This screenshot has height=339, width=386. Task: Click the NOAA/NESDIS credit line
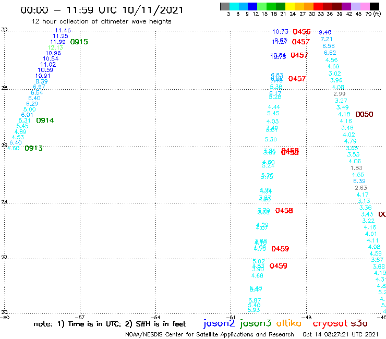[x=210, y=335]
